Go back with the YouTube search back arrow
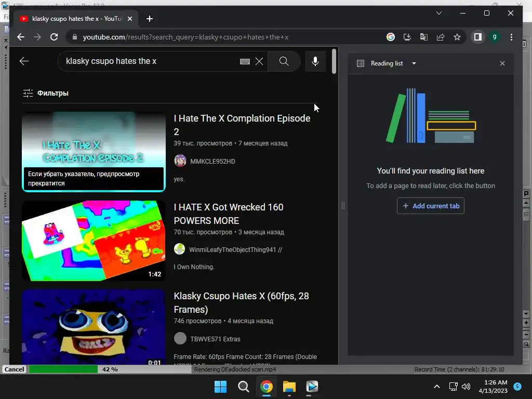 pyautogui.click(x=24, y=61)
